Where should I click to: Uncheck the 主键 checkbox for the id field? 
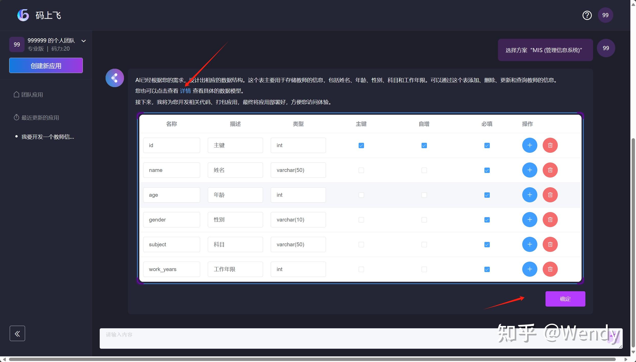coord(361,145)
